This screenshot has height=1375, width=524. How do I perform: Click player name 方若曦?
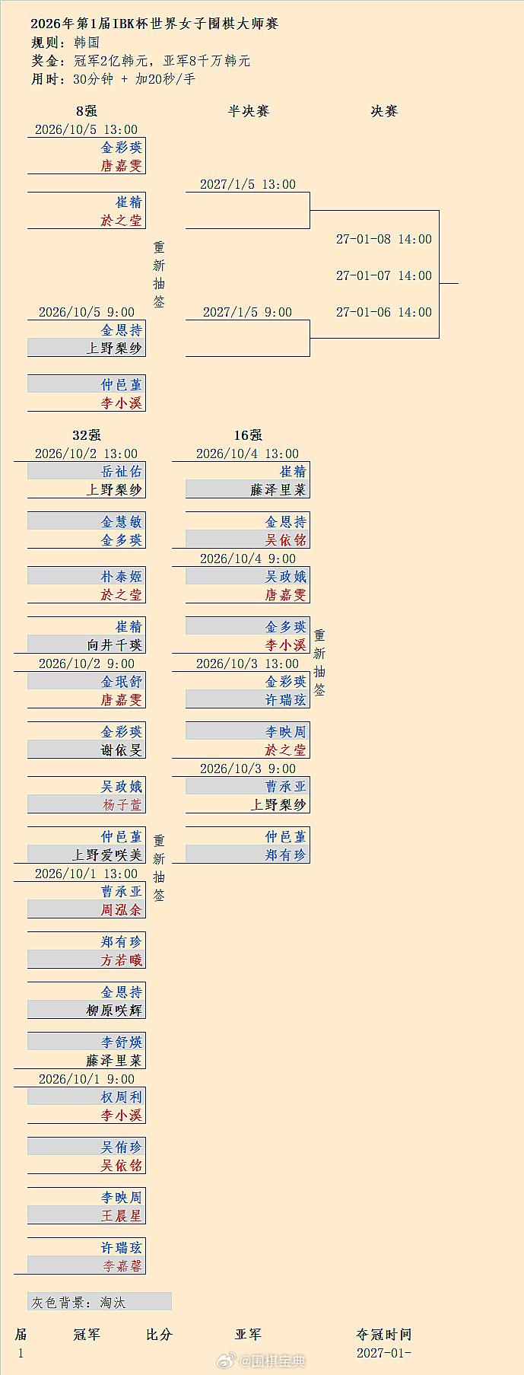[x=122, y=960]
